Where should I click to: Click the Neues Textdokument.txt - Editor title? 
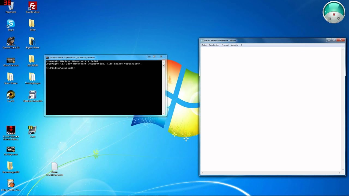(220, 41)
